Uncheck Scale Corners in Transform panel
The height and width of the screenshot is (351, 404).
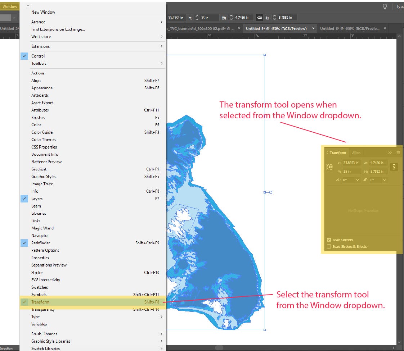pos(329,240)
